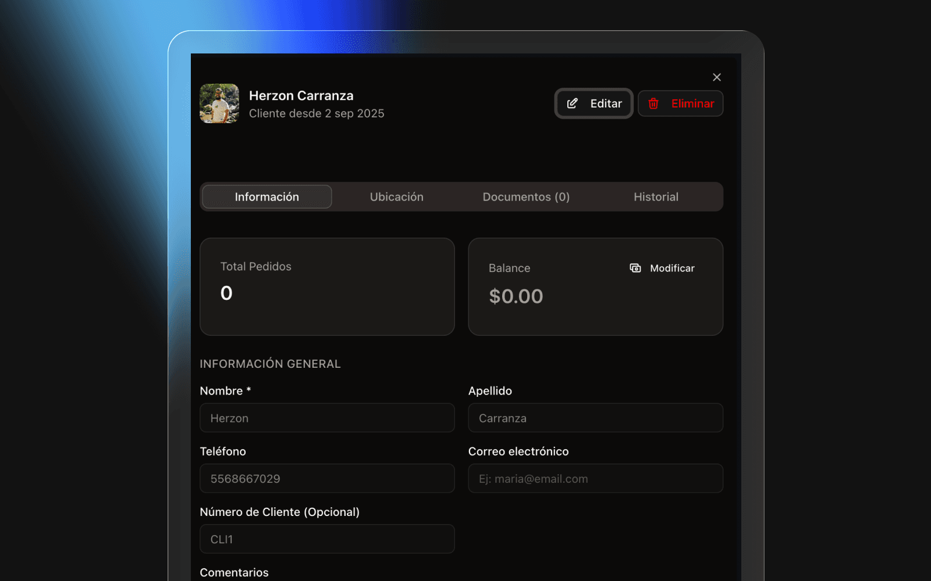Select the Información tab
This screenshot has height=581, width=931.
pos(267,197)
